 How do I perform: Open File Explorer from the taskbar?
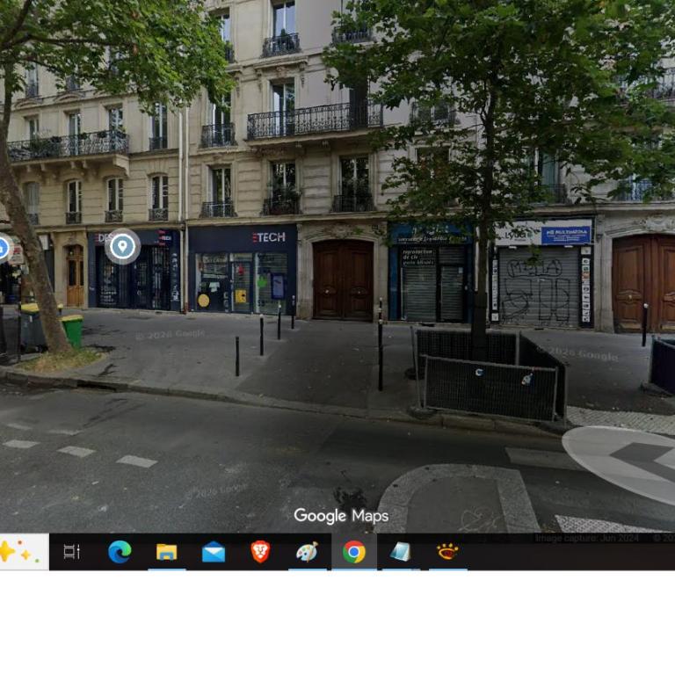pyautogui.click(x=167, y=552)
